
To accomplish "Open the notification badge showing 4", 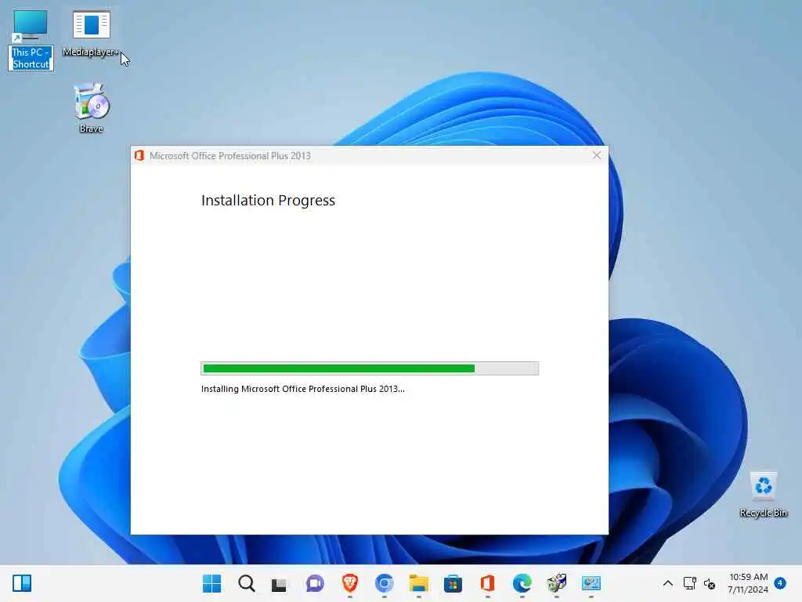I will coord(780,582).
